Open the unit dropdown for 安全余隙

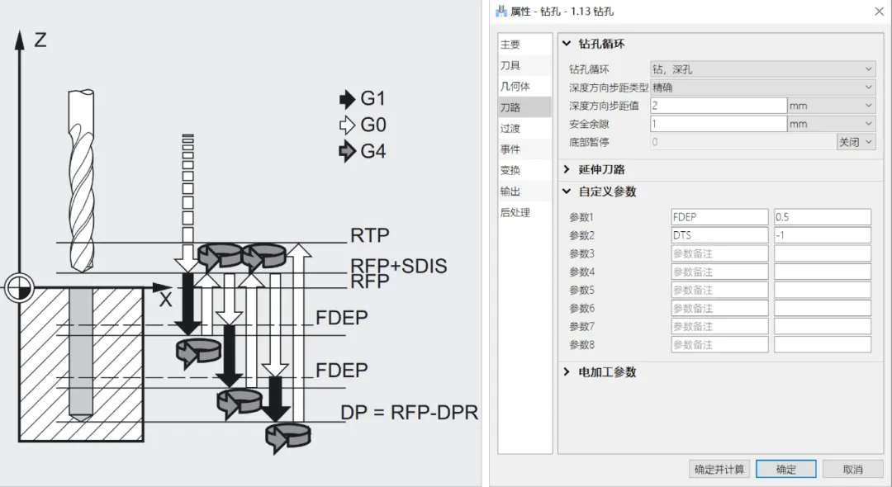coord(832,124)
